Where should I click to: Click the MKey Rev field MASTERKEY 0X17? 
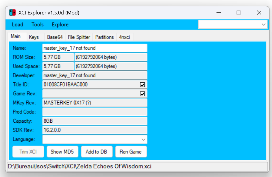point(95,103)
